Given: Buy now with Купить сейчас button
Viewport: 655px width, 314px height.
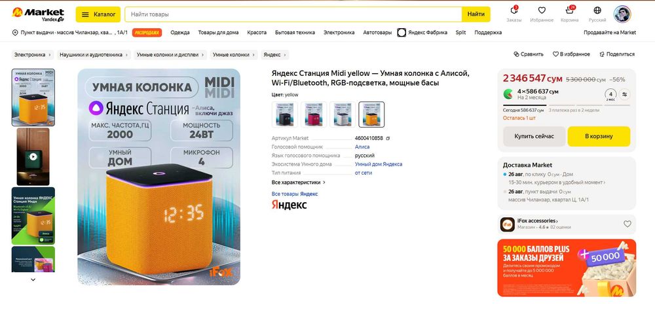Looking at the screenshot, I should click(x=534, y=136).
